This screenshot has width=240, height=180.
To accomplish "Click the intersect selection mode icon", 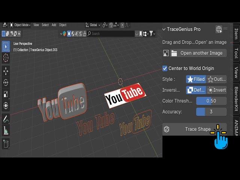I will pyautogui.click(x=19, y=33).
